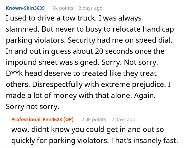This screenshot has width=184, height=148.
Task: Click the 'In and out in guess about 20 seconds' line
Action: click(85, 51)
